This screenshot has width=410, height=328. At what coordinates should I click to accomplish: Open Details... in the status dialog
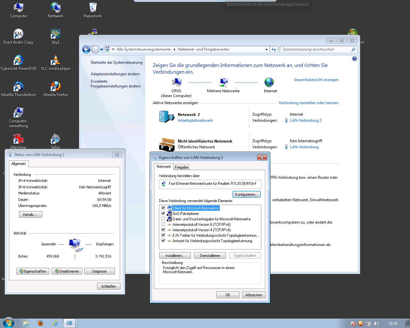coord(30,215)
